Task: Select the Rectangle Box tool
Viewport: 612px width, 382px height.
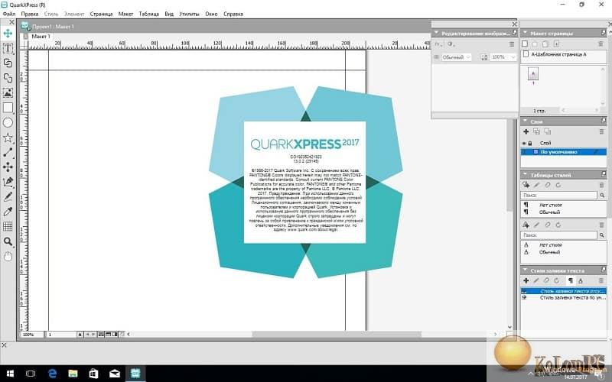Action: coord(8,108)
